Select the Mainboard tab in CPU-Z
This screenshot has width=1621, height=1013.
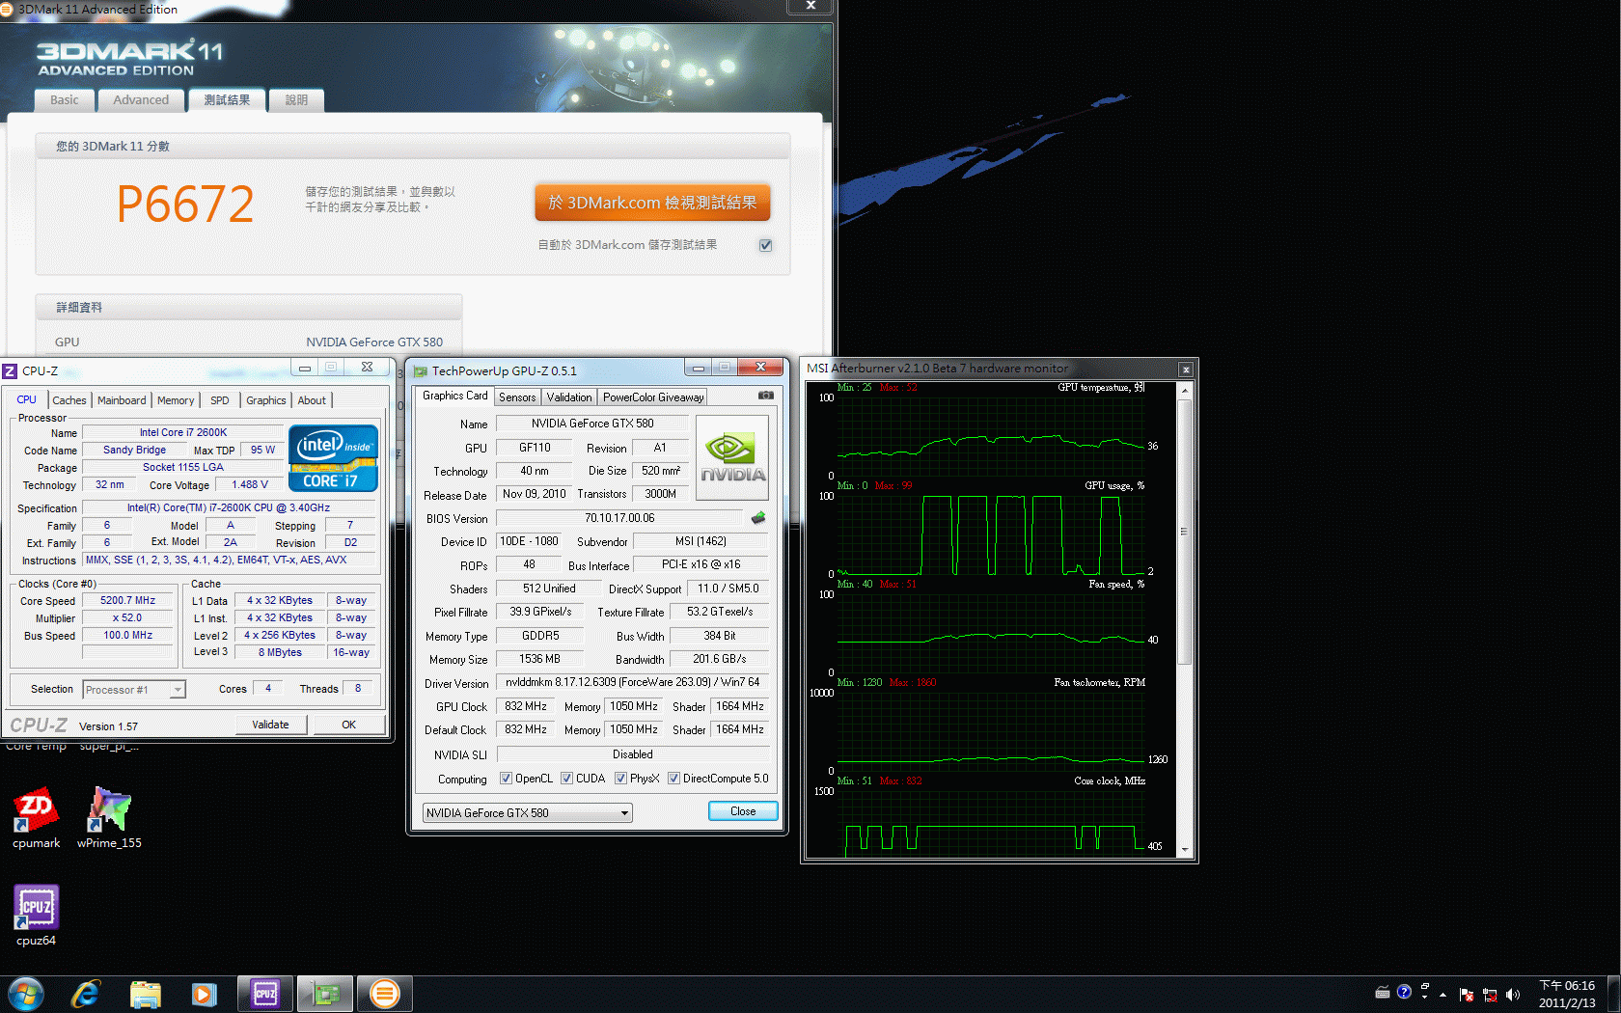[122, 400]
